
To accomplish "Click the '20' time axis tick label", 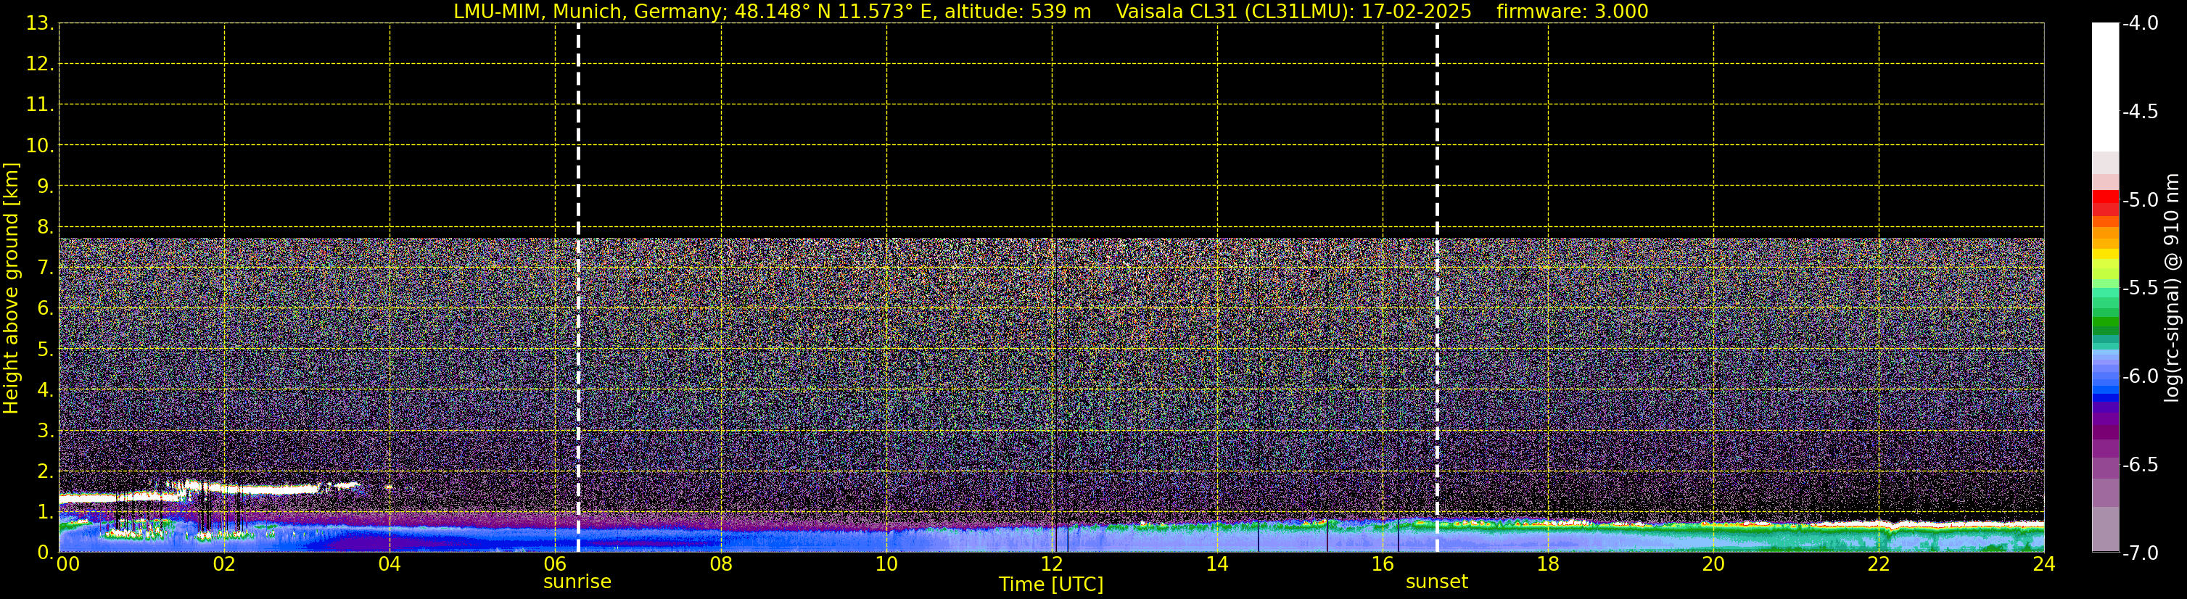I will pos(1713,564).
